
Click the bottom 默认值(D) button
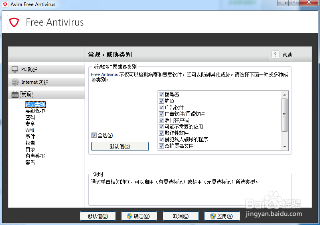click(x=98, y=216)
